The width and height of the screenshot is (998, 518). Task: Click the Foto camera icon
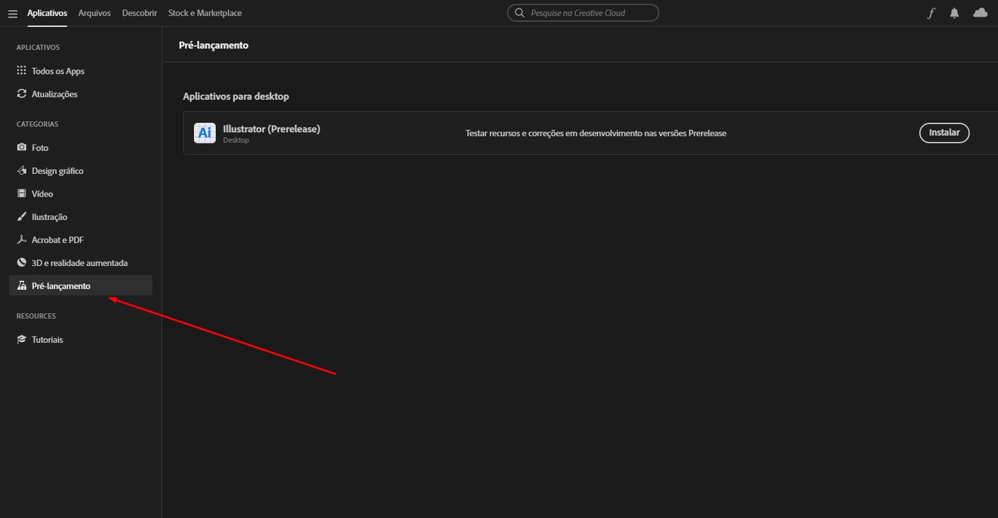21,148
